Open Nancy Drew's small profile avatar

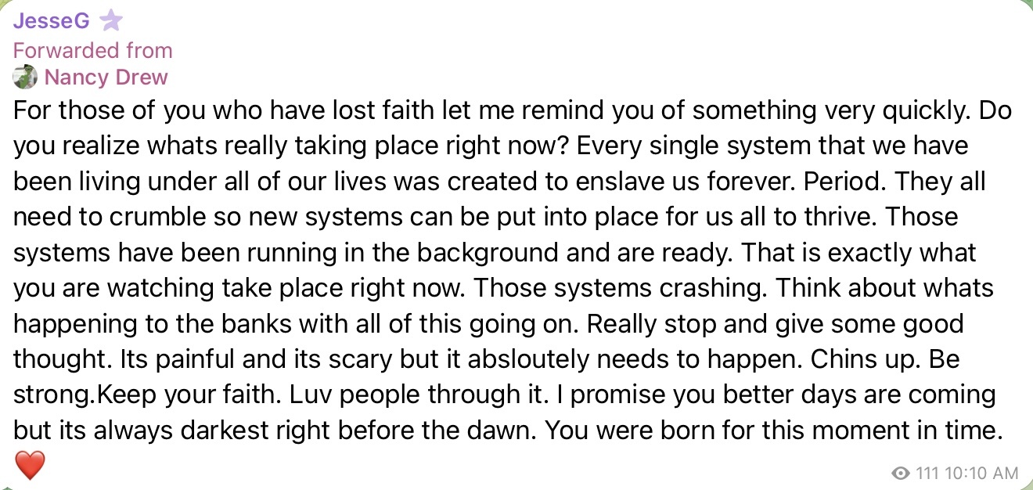click(x=25, y=77)
